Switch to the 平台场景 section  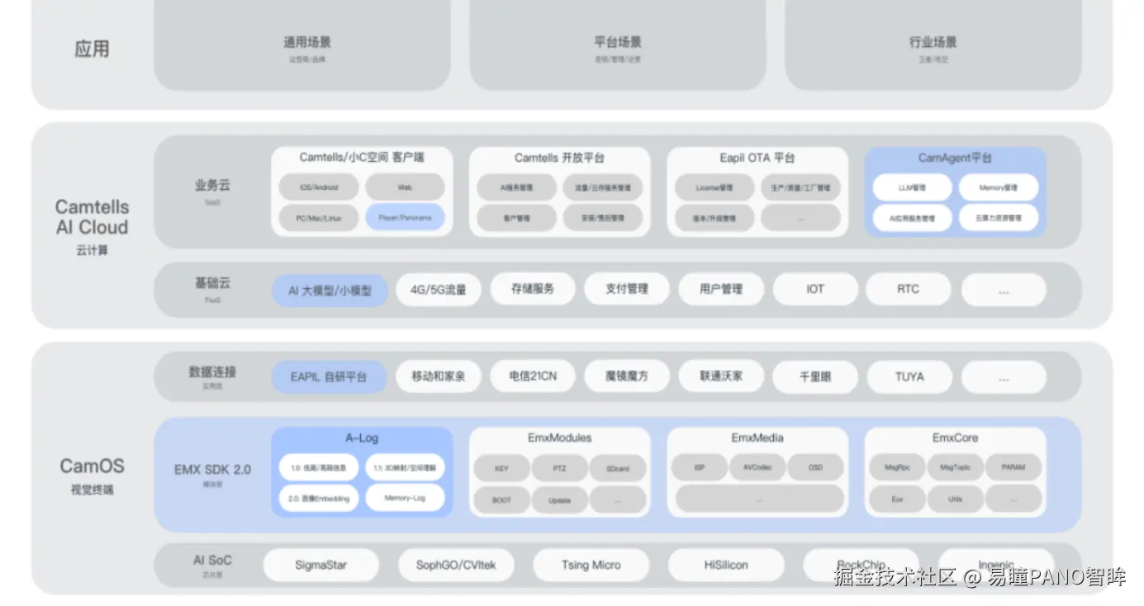coord(618,41)
